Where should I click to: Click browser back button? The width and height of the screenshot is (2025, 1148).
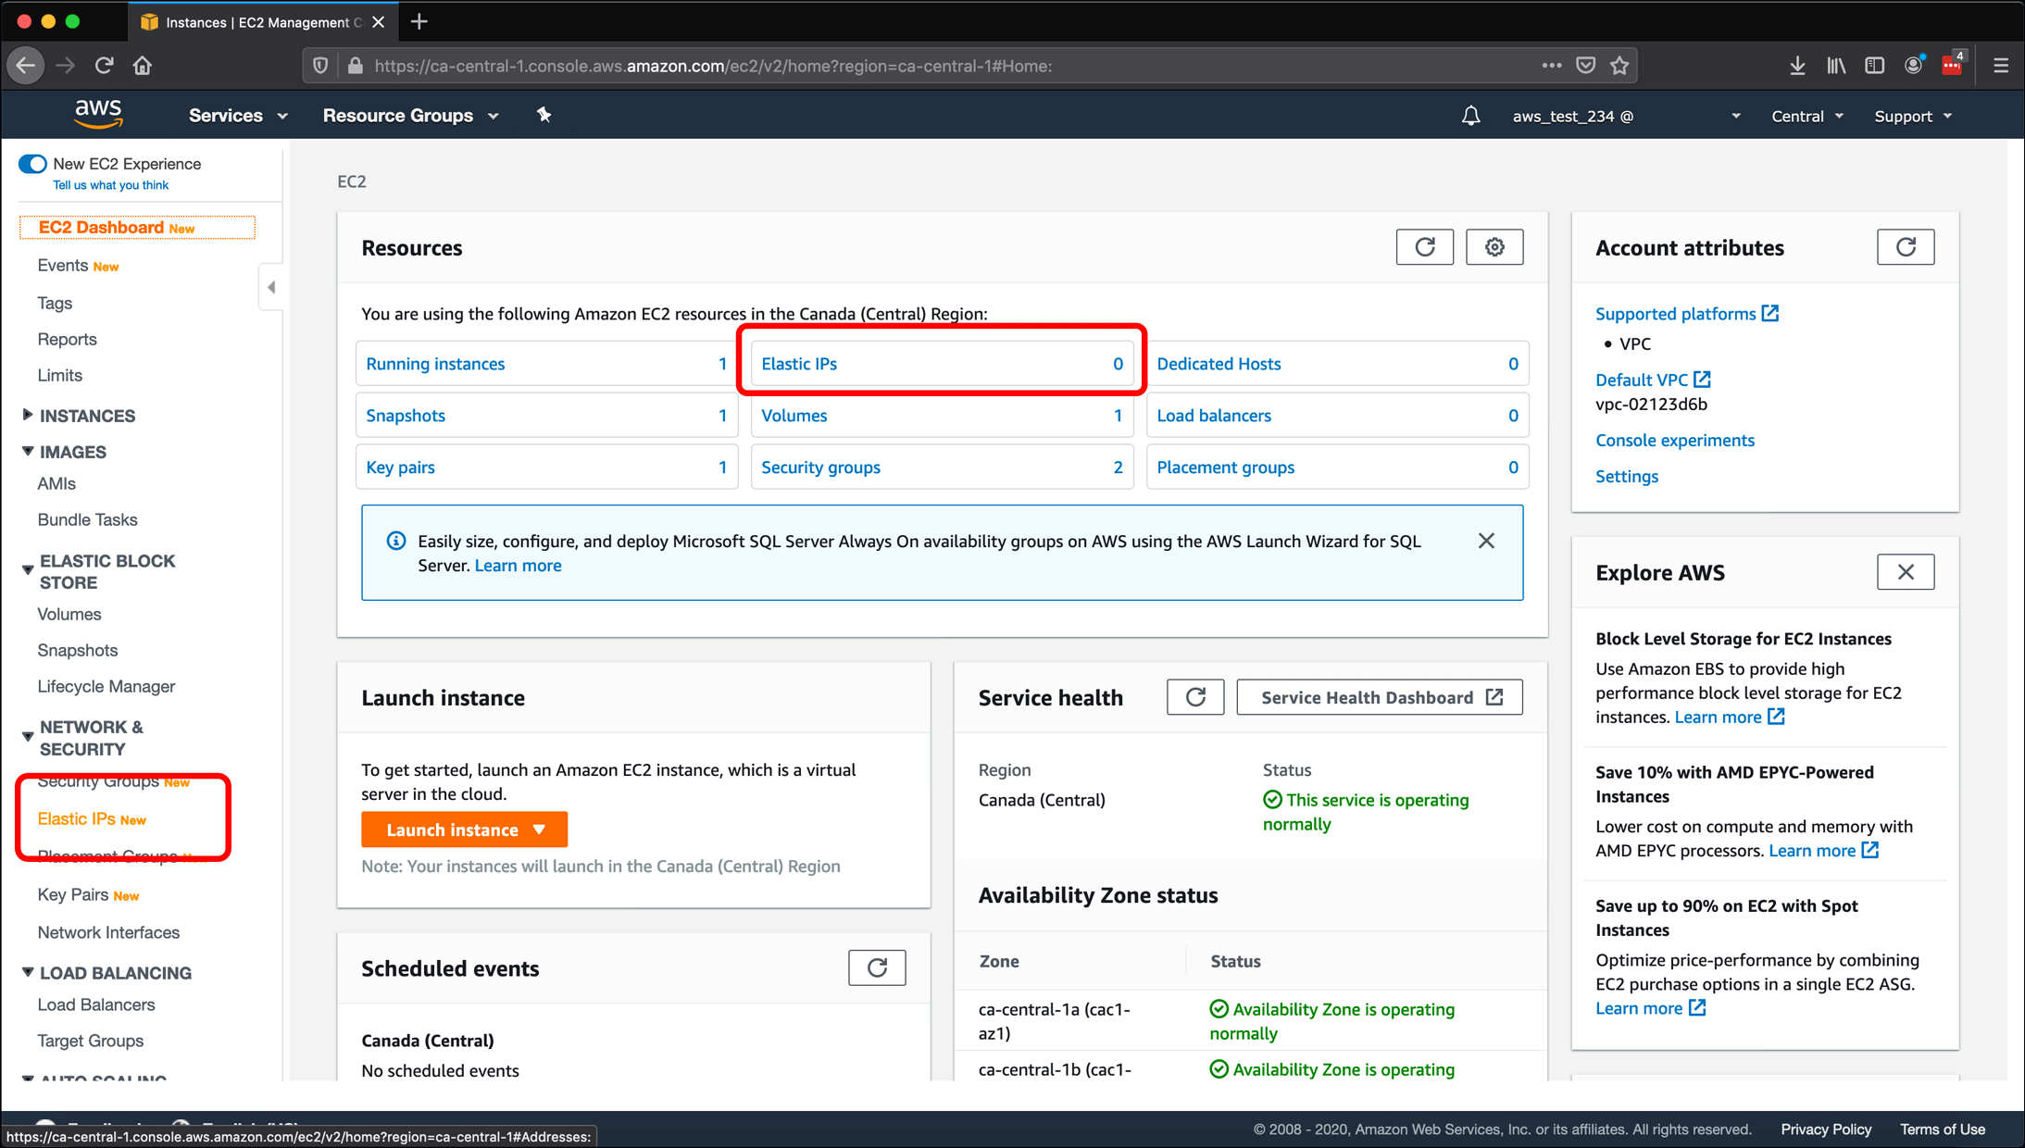(26, 66)
